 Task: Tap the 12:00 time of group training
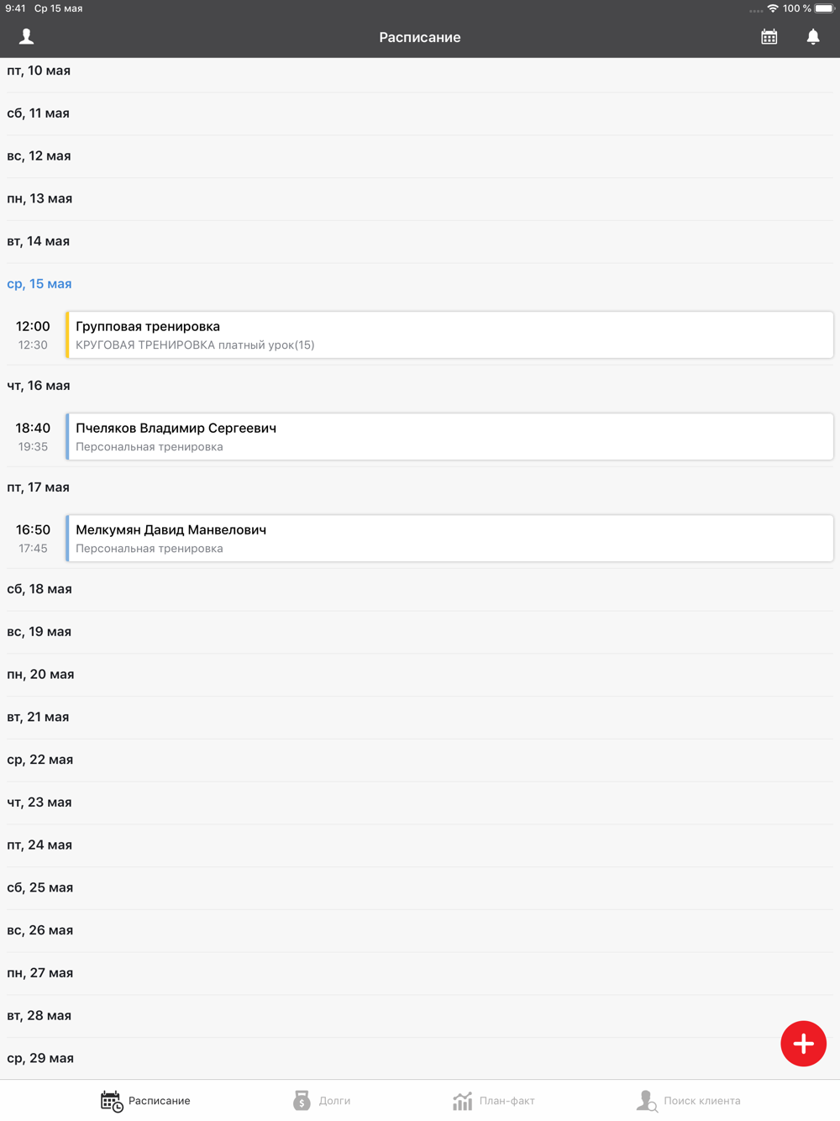33,326
